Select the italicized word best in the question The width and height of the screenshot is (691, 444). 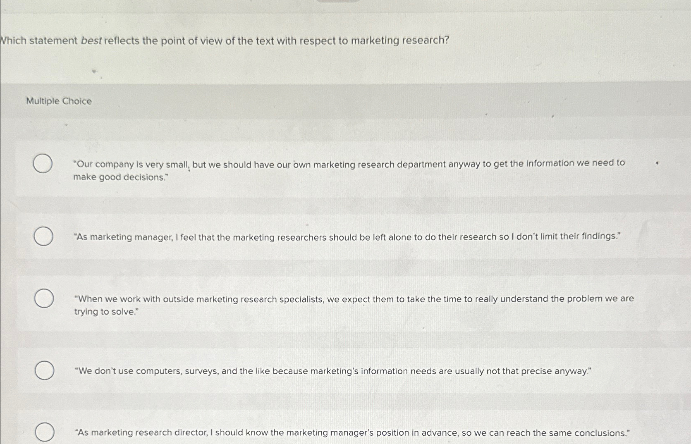(x=91, y=41)
